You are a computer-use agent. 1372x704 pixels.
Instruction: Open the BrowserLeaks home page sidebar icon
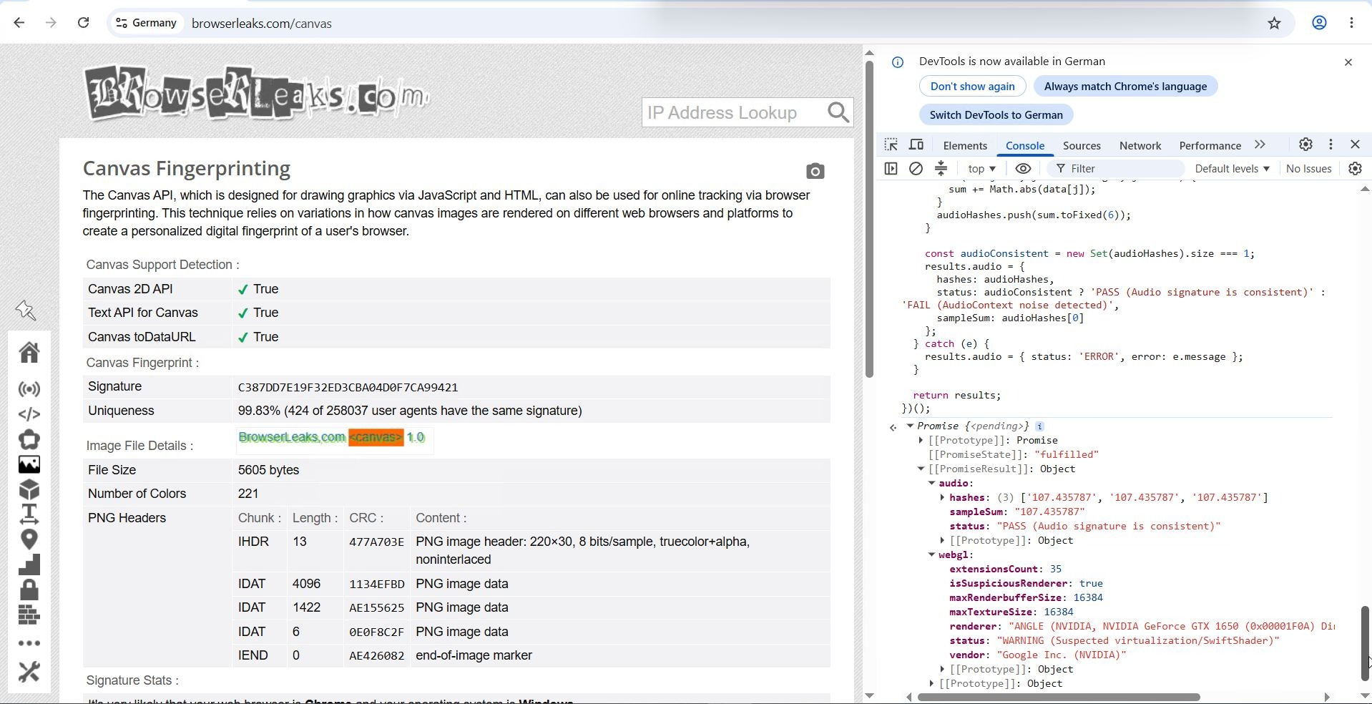coord(29,352)
